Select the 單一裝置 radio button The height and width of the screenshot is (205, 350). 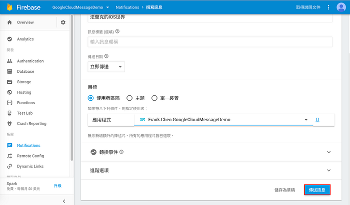point(154,98)
